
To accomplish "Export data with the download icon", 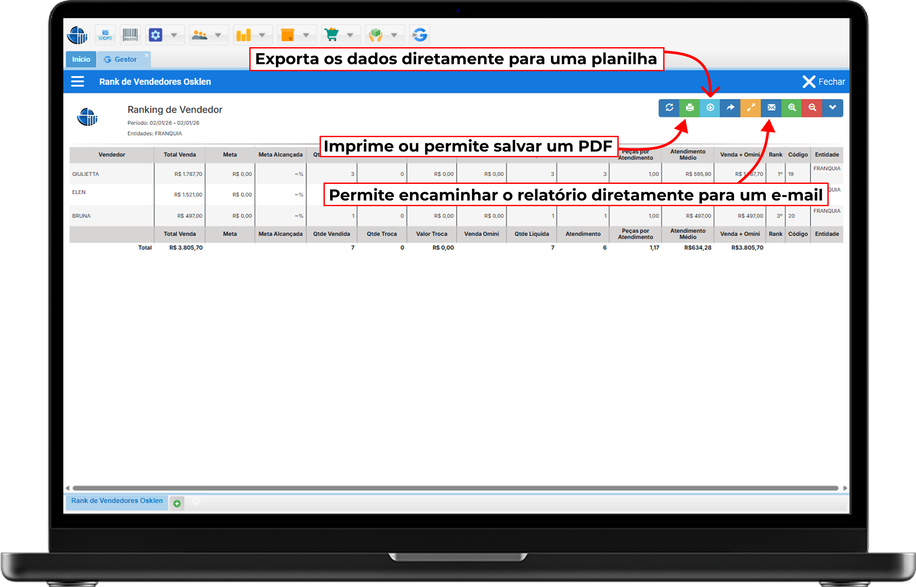I will tap(710, 107).
